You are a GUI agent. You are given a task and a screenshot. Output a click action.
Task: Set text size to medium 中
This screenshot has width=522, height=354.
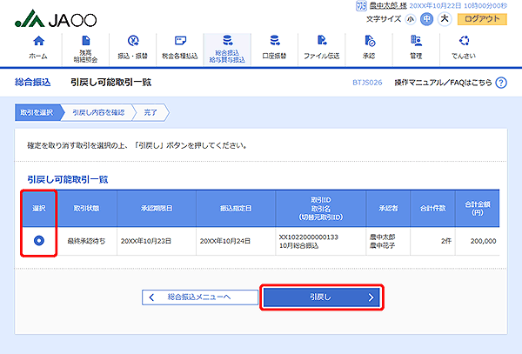point(426,19)
